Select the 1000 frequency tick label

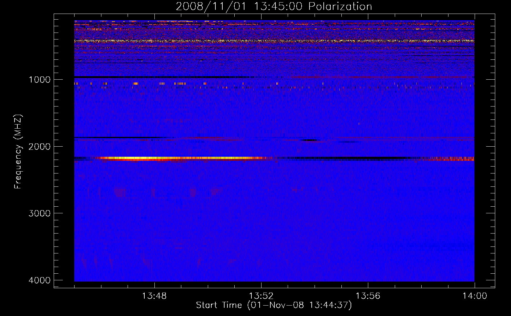click(x=39, y=80)
